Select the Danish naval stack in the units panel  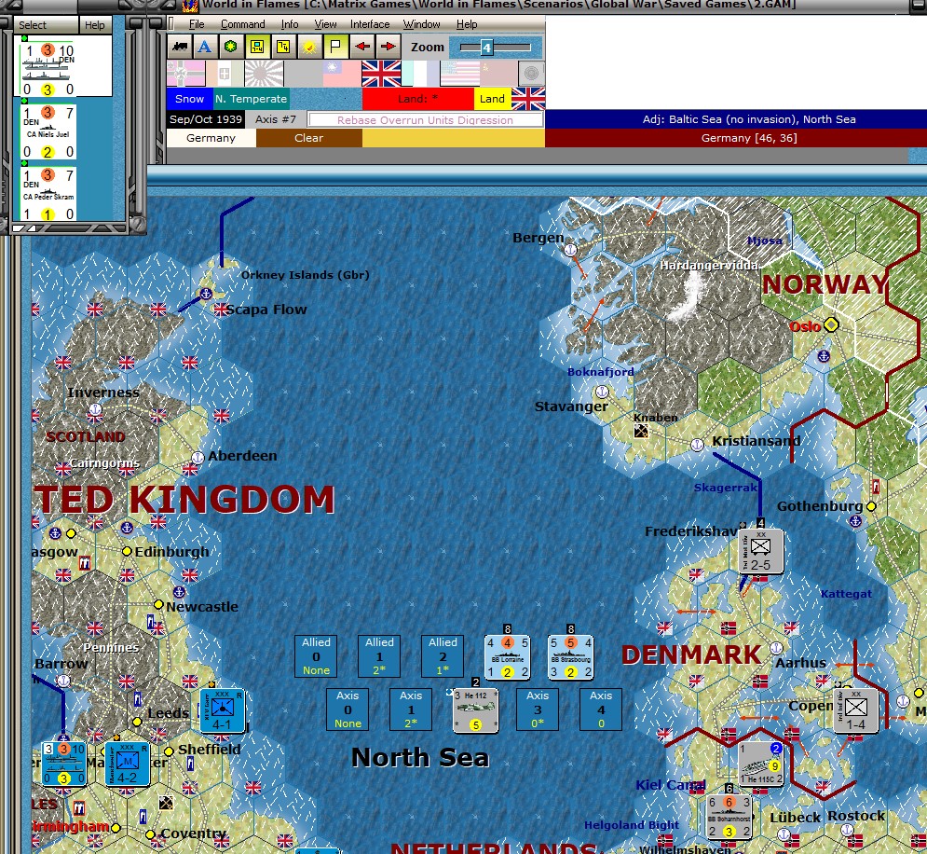click(48, 69)
